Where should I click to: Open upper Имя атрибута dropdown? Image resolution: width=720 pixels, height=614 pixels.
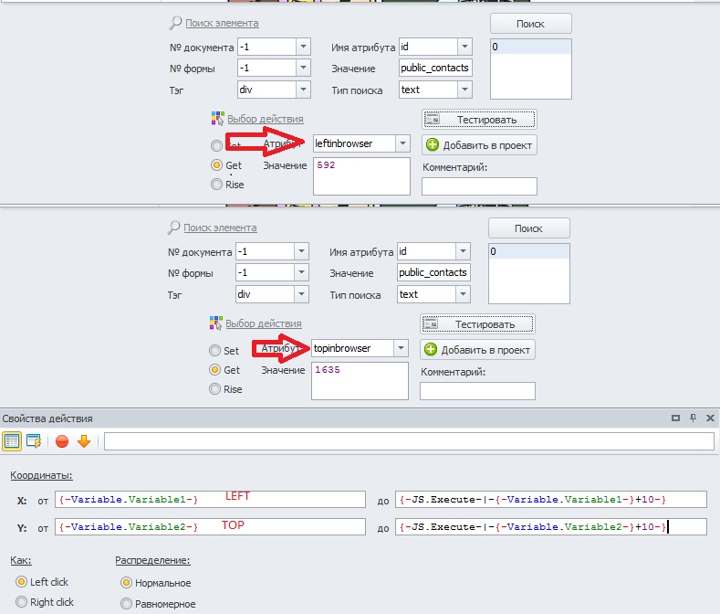point(464,47)
